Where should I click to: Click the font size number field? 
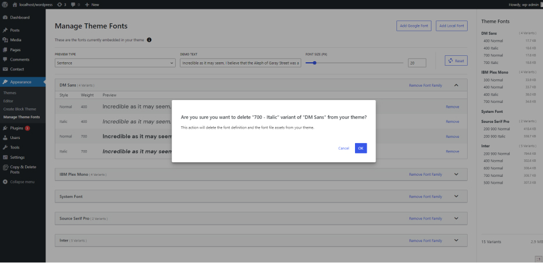(417, 63)
